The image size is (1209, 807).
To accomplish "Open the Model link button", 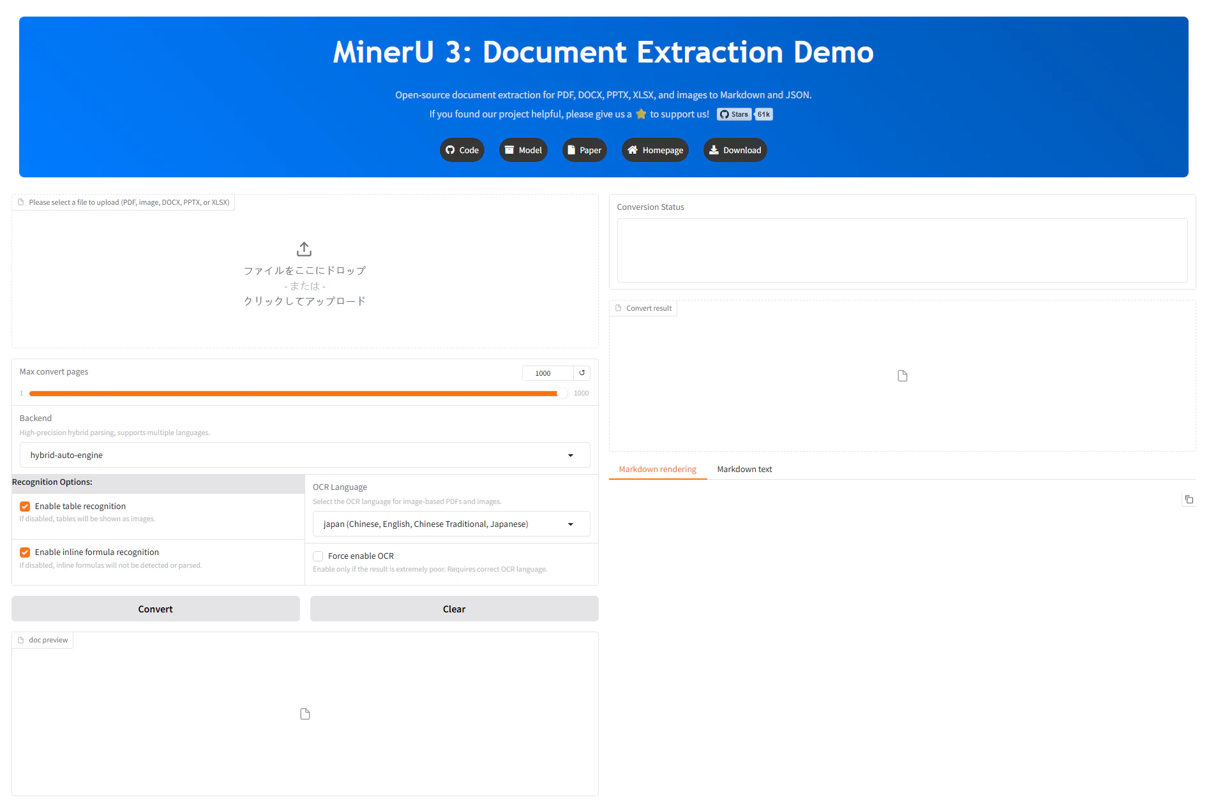I will 523,150.
